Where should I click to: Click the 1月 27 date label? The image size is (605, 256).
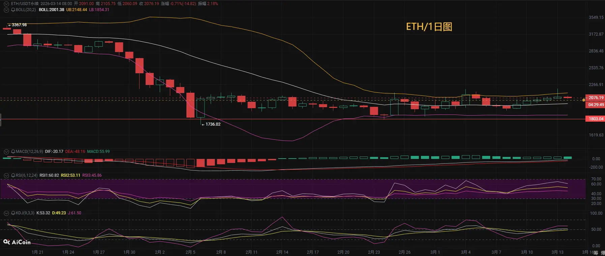[x=99, y=252]
